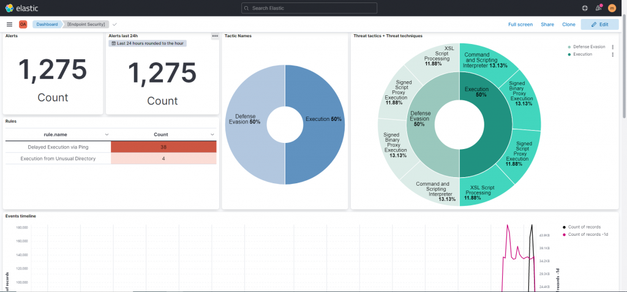Go to the Dashboard breadcrumb
The width and height of the screenshot is (627, 292).
(47, 24)
